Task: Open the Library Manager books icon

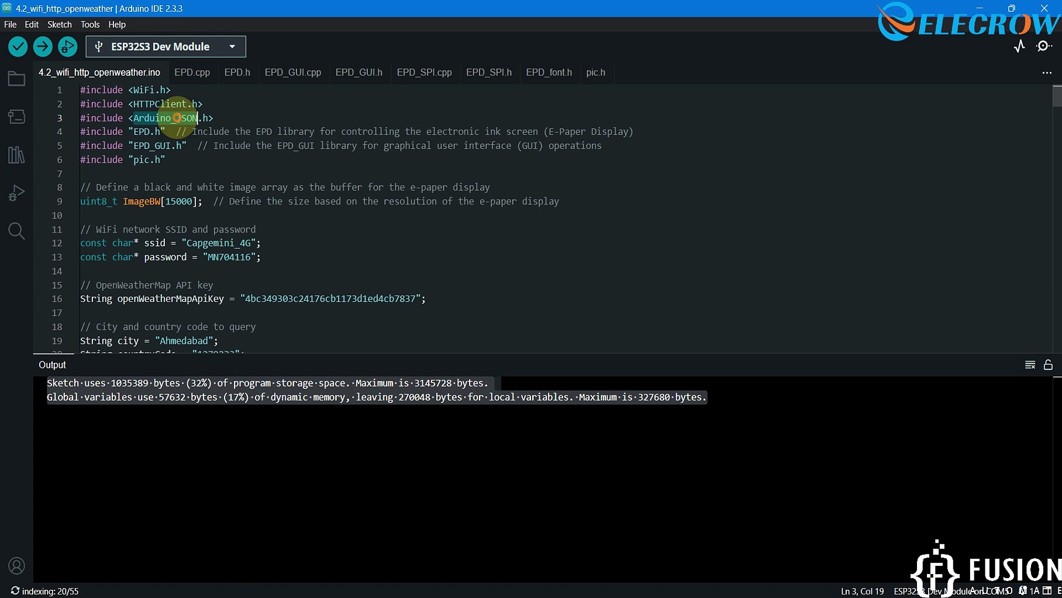Action: (16, 155)
